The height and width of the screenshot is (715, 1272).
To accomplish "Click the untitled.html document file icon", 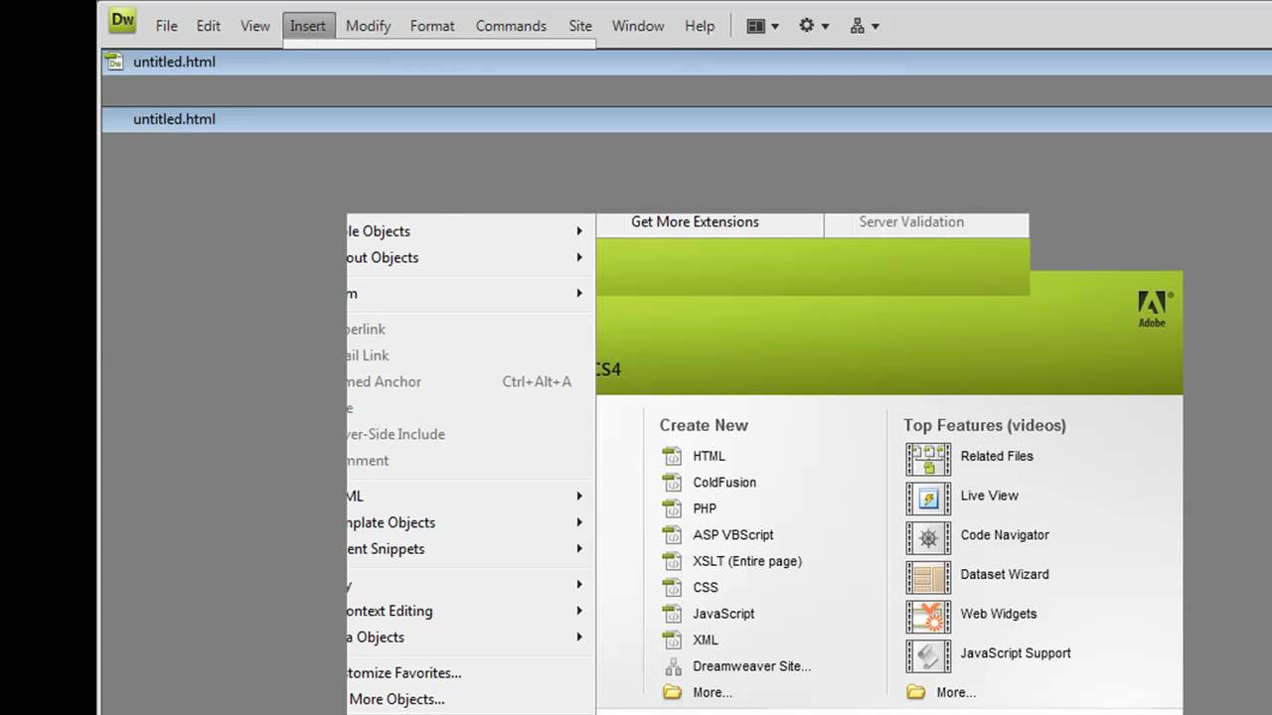I will pos(114,62).
